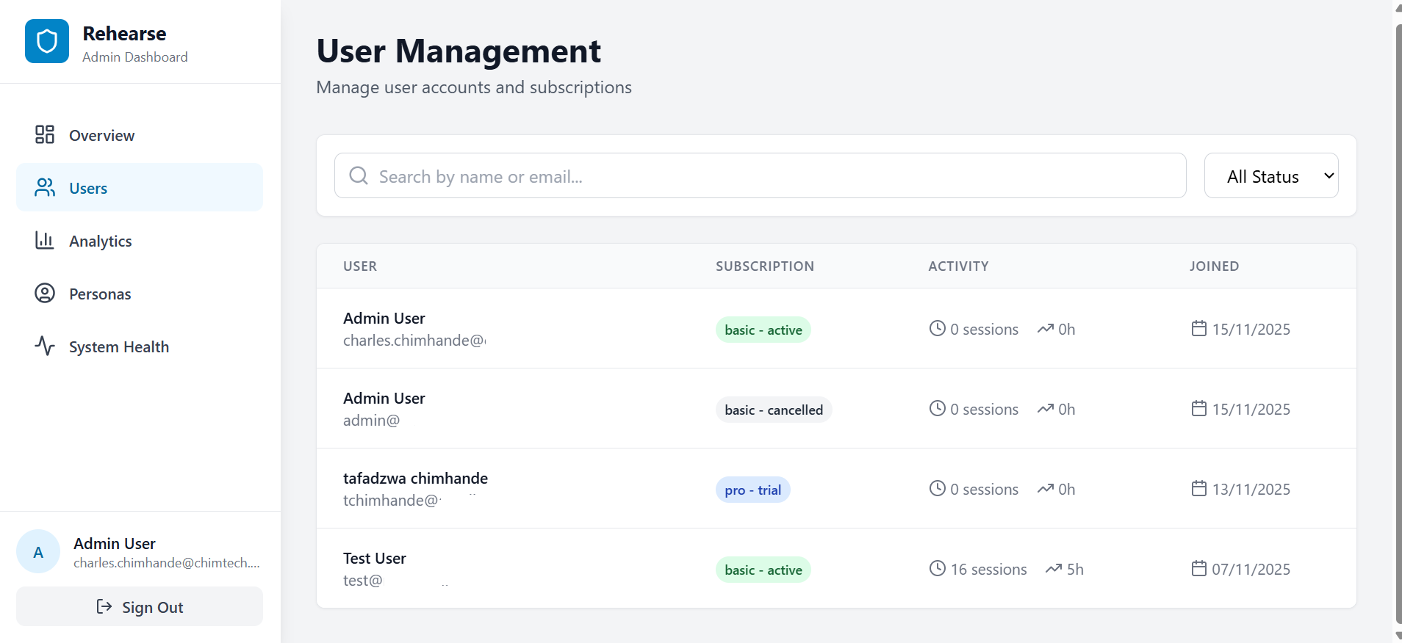Viewport: 1402px width, 643px height.
Task: Click the admin avatar circle "A"
Action: pos(38,551)
